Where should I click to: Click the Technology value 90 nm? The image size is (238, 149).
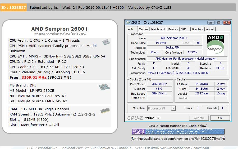(154, 52)
